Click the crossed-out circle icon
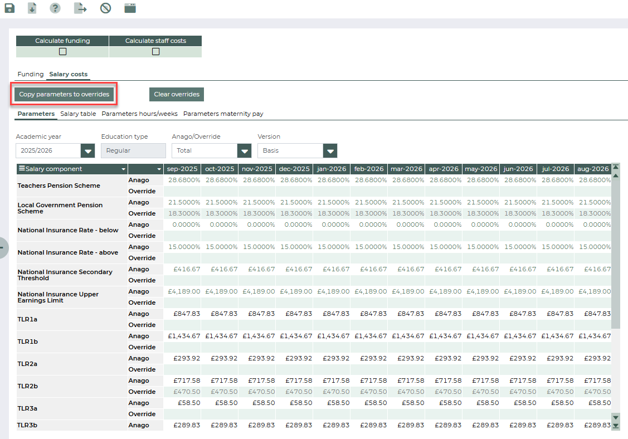Viewport: 628px width, 439px height. [x=105, y=8]
